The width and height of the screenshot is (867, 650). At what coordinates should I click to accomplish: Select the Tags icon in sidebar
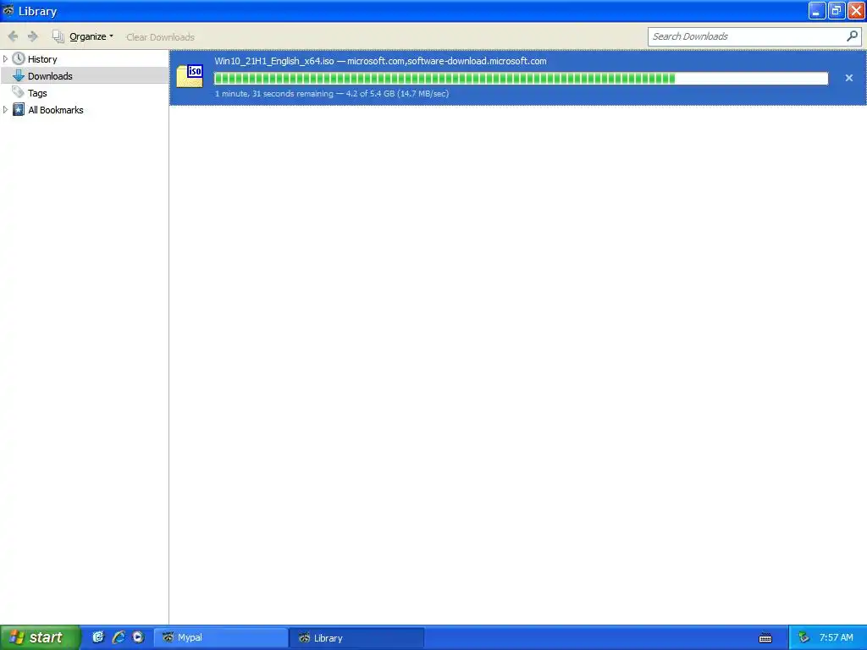click(x=19, y=92)
